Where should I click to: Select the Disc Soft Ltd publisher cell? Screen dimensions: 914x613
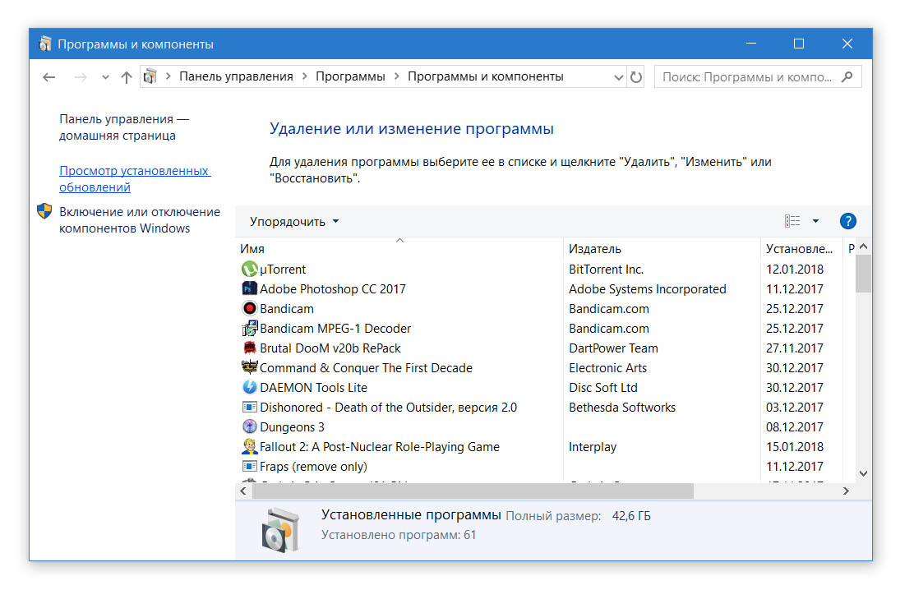(x=603, y=388)
